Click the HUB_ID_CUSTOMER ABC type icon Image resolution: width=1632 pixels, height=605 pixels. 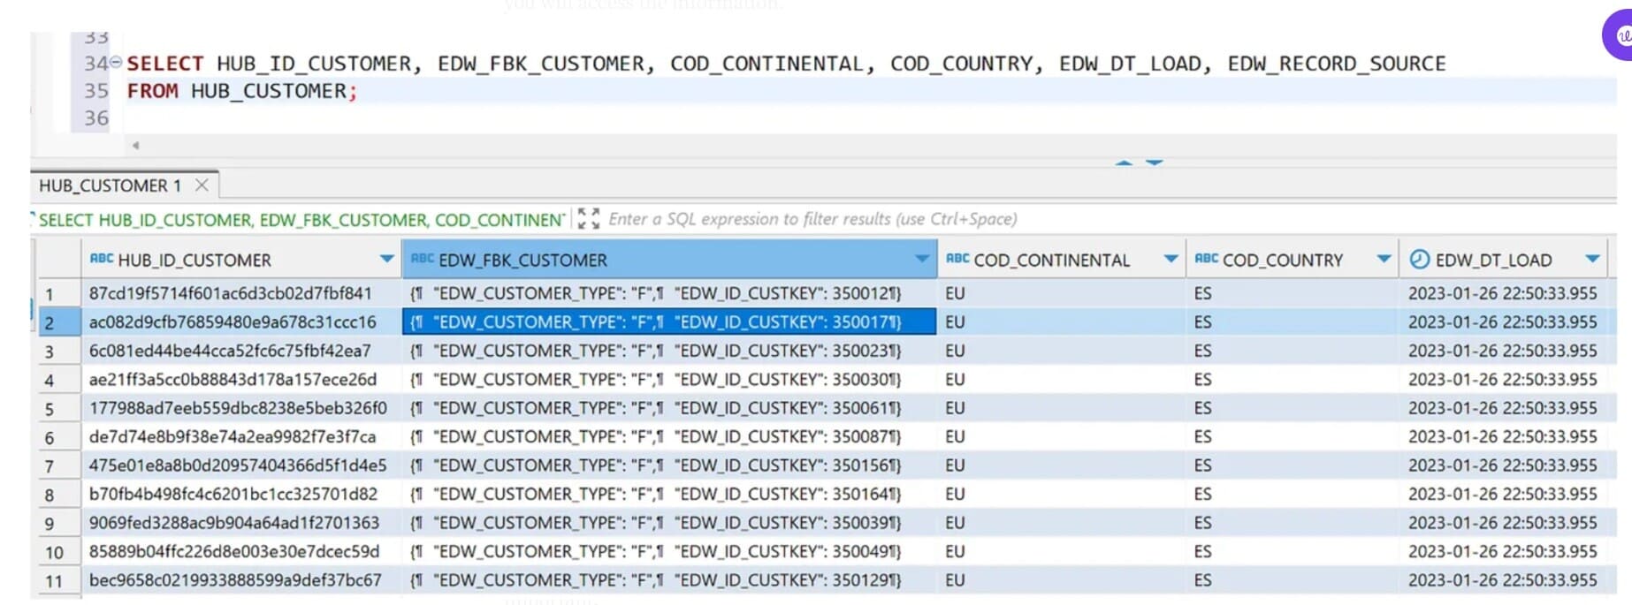tap(102, 259)
